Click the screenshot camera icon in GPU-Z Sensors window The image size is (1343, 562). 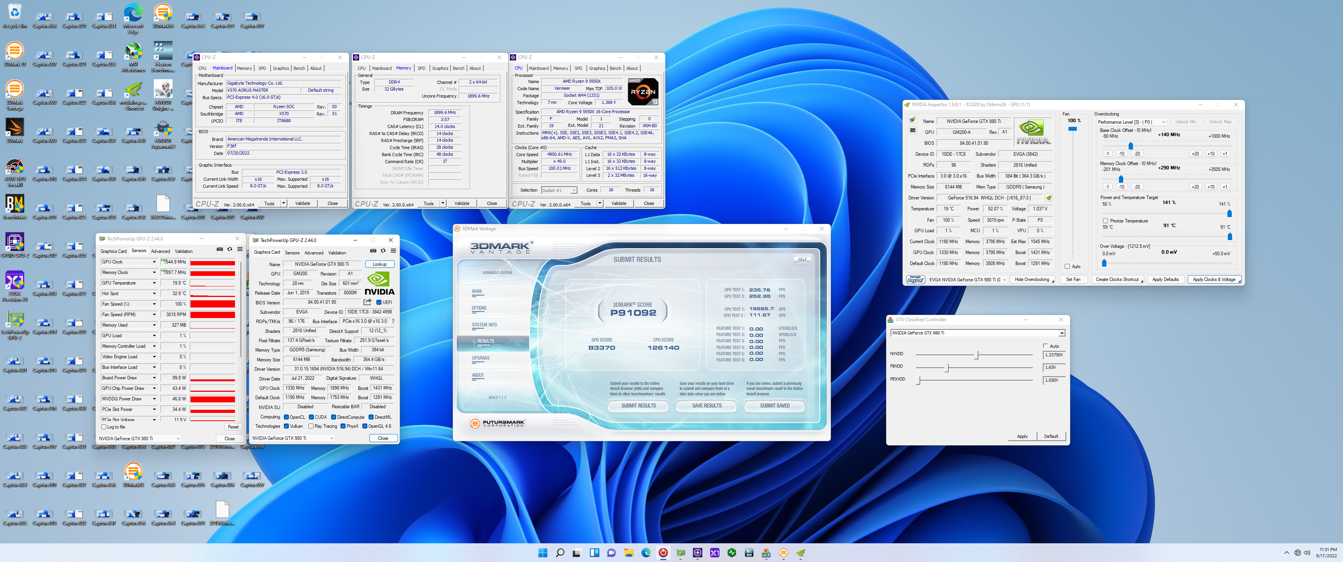(x=219, y=249)
